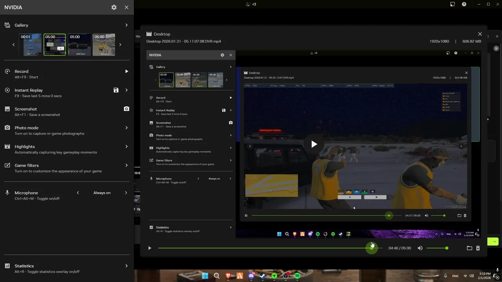Switch microphone mode with the right arrow
Screen dimensions: 502x282
(126, 193)
